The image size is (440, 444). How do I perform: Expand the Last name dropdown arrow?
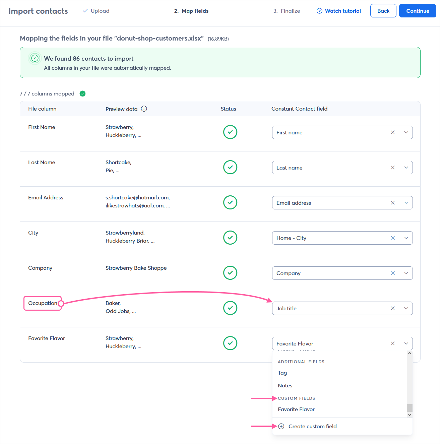tap(406, 168)
